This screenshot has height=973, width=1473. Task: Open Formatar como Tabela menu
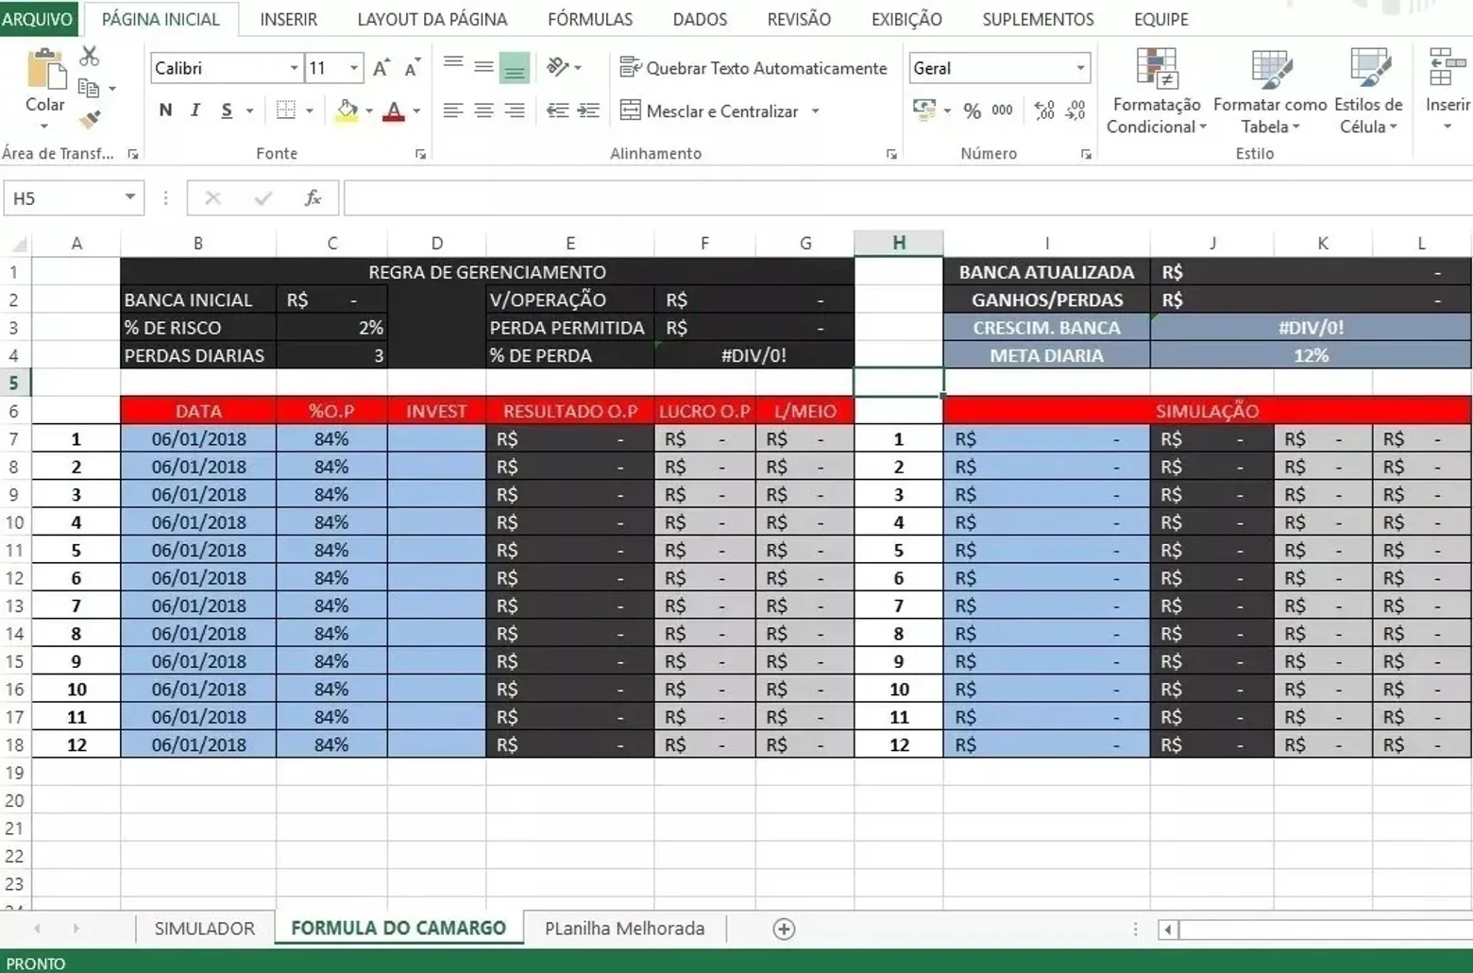click(1270, 92)
